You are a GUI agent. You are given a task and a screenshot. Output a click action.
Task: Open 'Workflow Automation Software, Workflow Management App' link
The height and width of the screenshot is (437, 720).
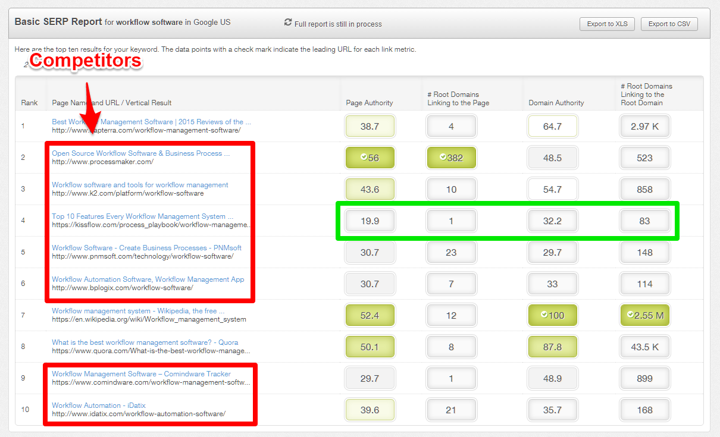pyautogui.click(x=148, y=279)
